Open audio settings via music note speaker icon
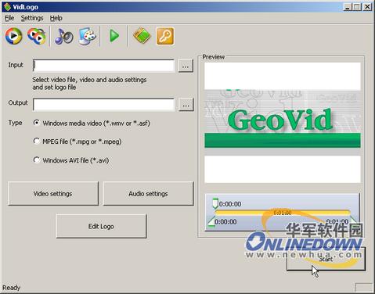Screen dimensions: 375x294 coord(63,36)
